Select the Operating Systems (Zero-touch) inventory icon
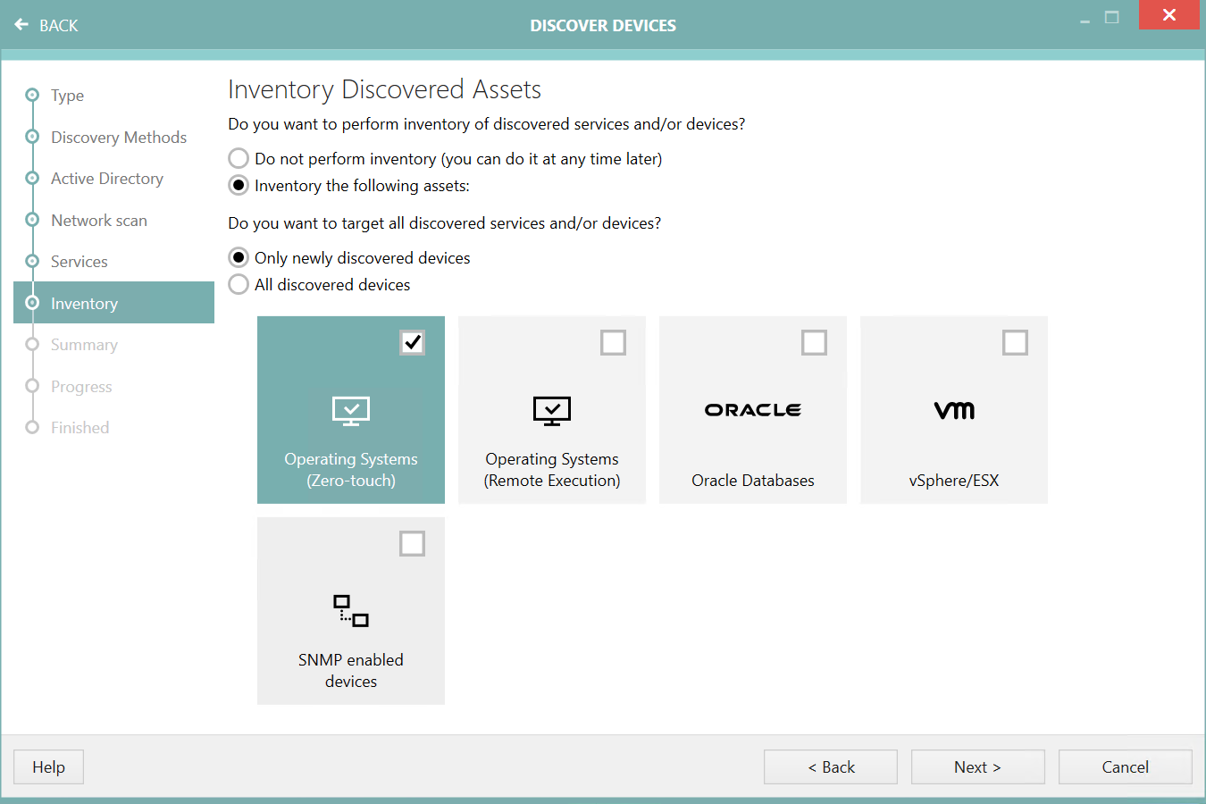Image resolution: width=1206 pixels, height=804 pixels. [x=350, y=410]
